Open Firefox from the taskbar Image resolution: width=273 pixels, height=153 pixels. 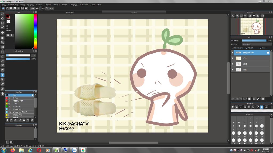(x=13, y=150)
